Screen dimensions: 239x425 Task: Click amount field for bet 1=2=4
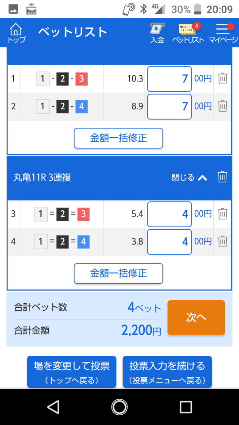(170, 242)
